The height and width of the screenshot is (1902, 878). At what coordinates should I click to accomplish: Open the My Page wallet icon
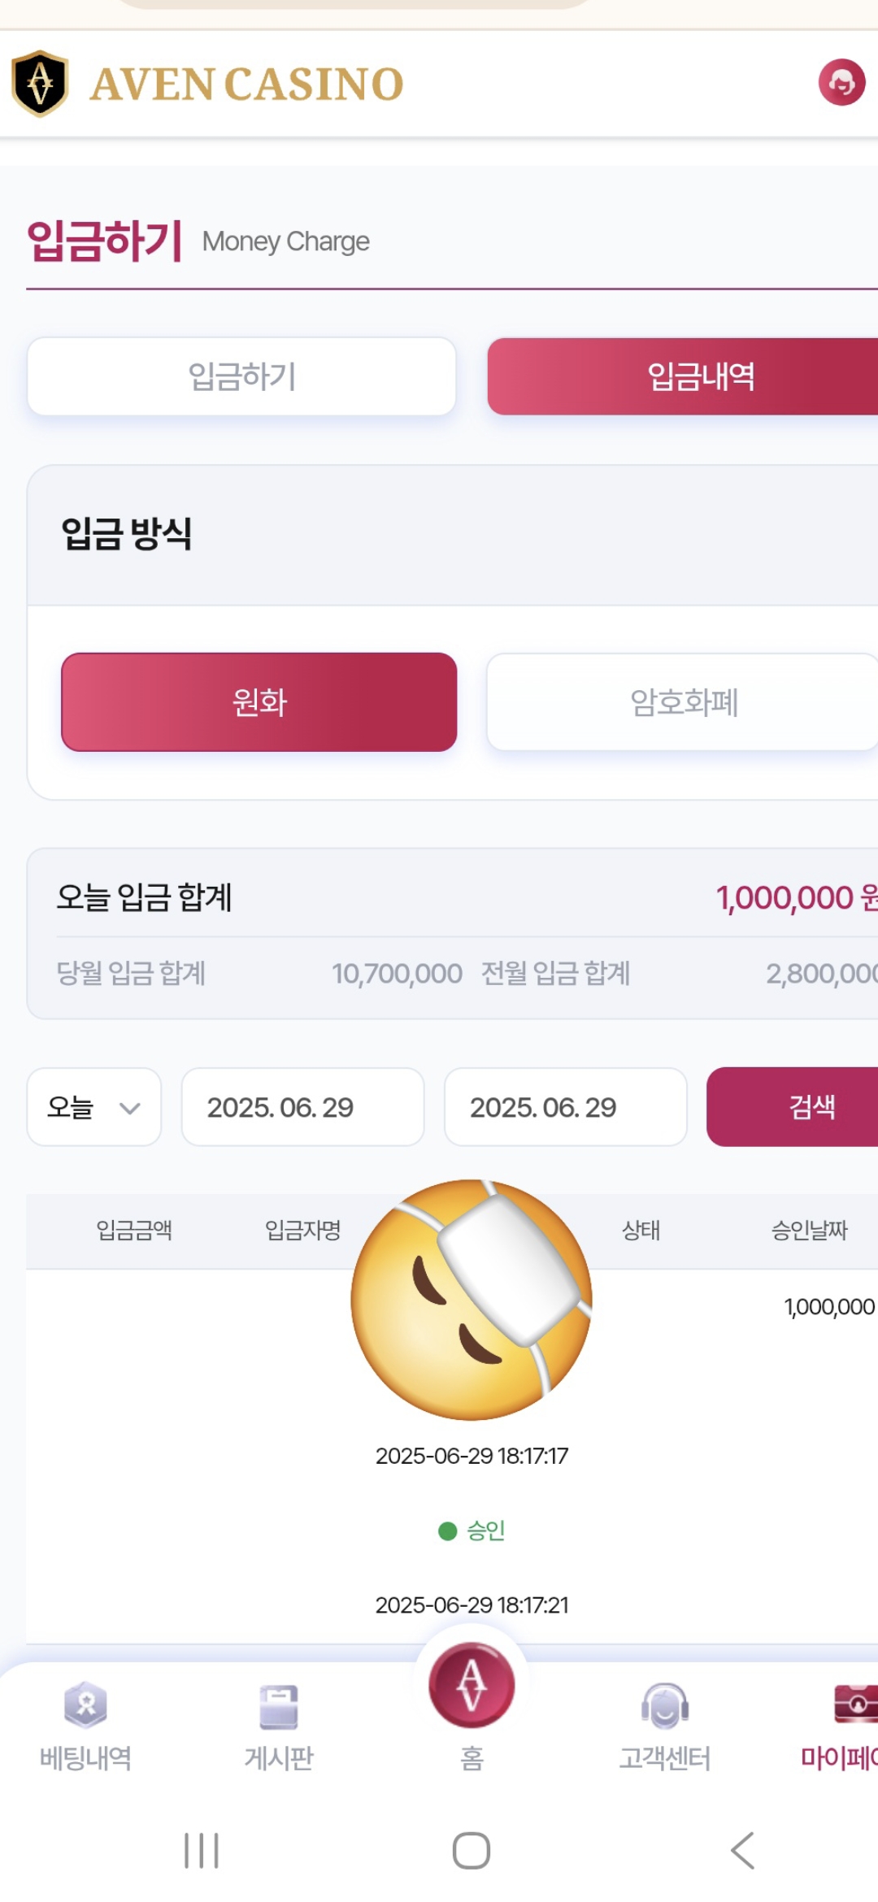(855, 1703)
